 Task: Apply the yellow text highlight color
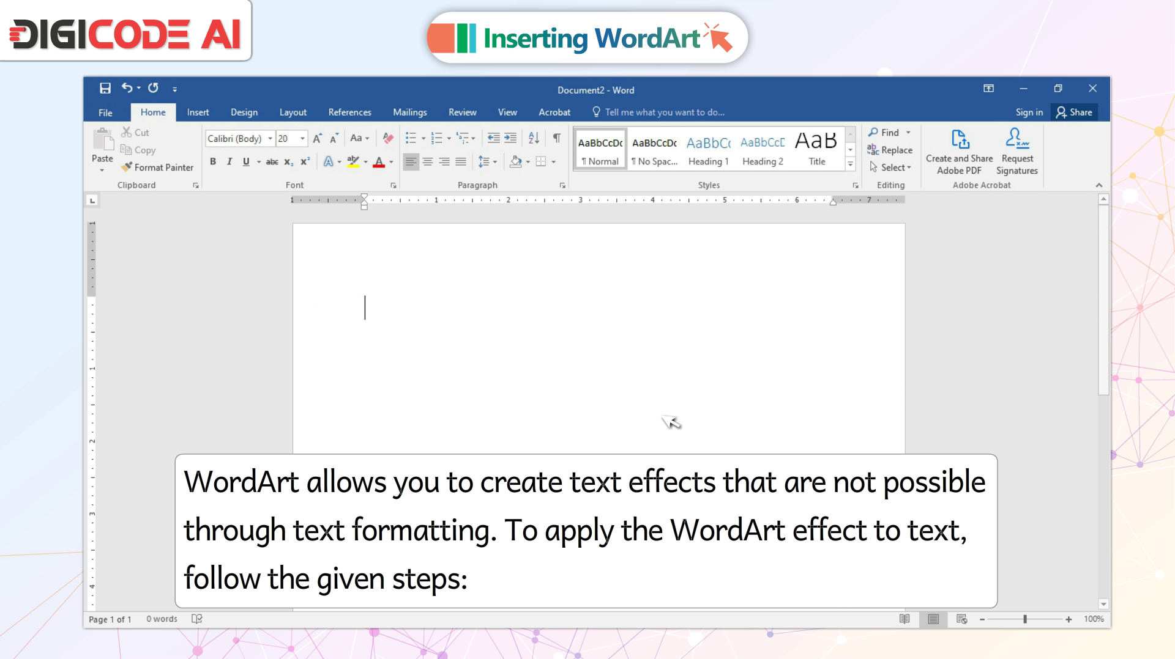[x=353, y=162]
